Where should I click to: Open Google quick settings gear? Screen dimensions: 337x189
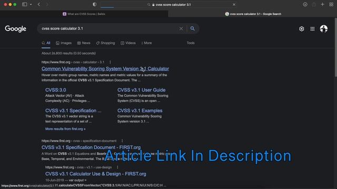pyautogui.click(x=302, y=29)
